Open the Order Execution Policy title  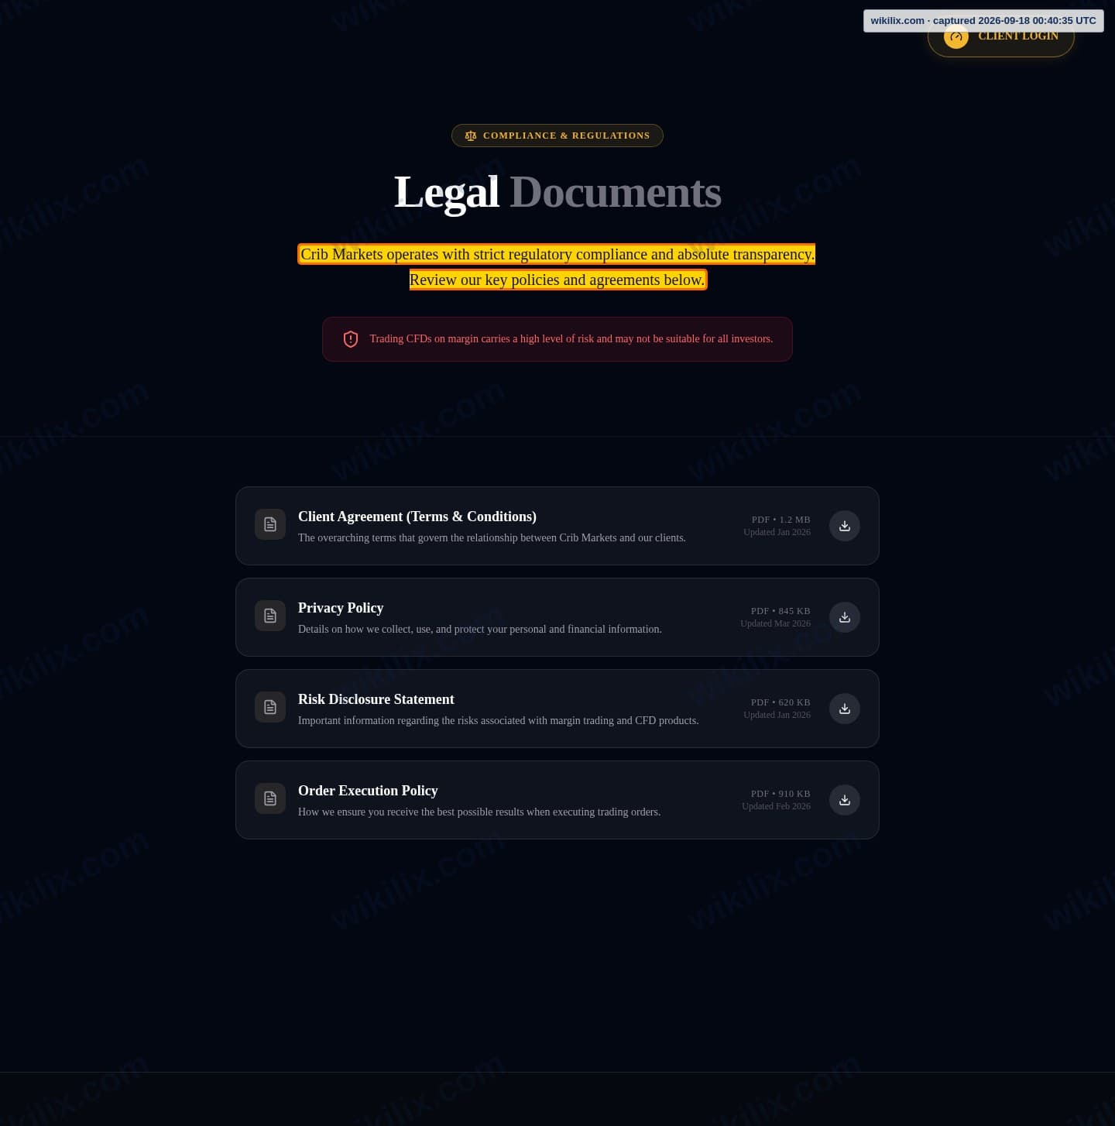pyautogui.click(x=368, y=791)
